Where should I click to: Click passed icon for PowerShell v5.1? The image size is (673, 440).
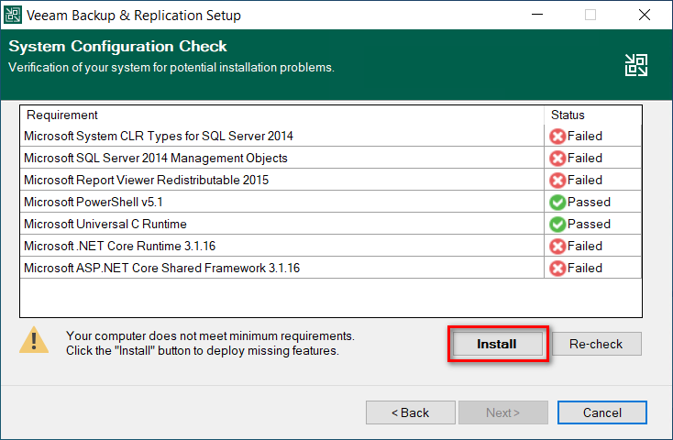coord(557,203)
